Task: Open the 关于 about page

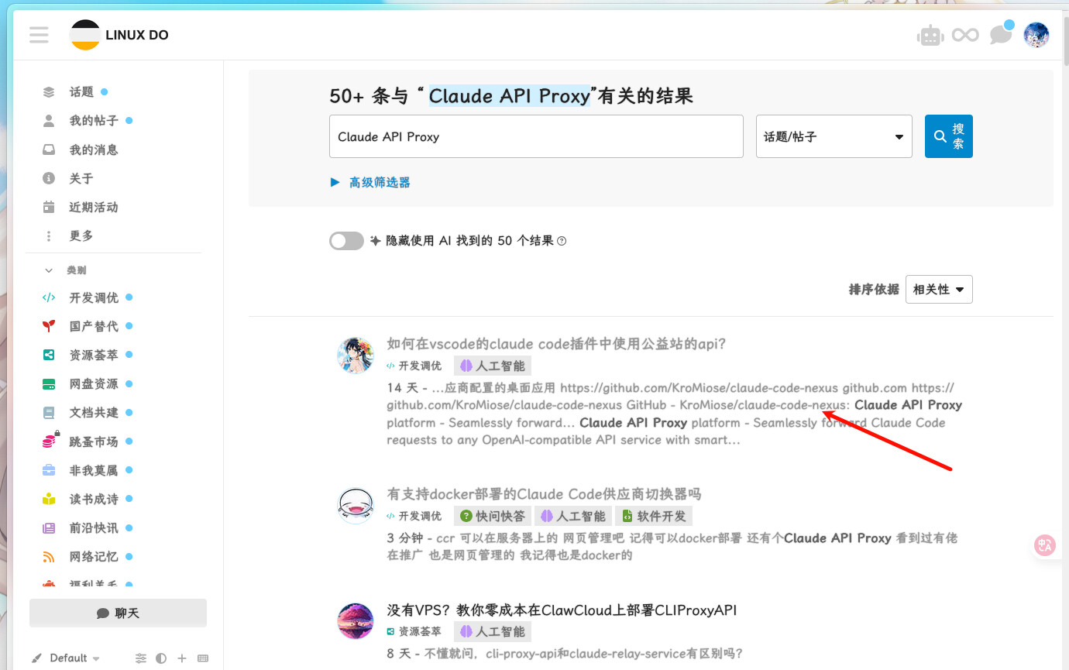Action: [x=81, y=178]
